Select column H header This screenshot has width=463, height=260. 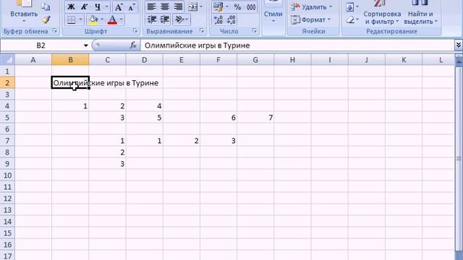(292, 60)
